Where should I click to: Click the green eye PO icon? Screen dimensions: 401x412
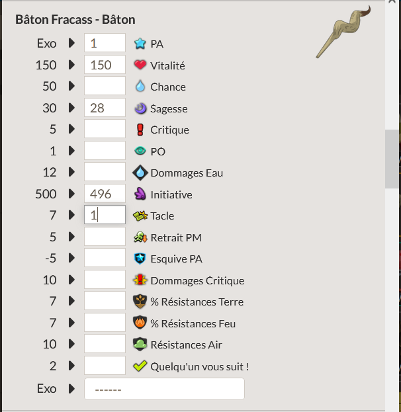(139, 151)
